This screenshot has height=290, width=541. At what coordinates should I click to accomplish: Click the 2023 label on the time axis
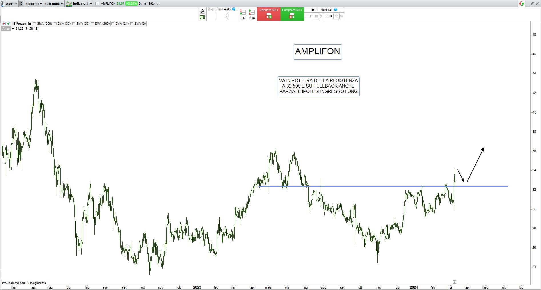coord(197,287)
